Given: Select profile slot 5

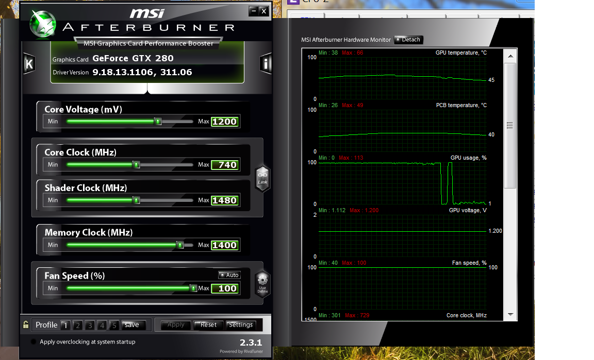Looking at the screenshot, I should click(114, 325).
